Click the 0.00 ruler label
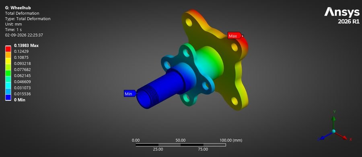362x157 pixels. [x=136, y=140]
